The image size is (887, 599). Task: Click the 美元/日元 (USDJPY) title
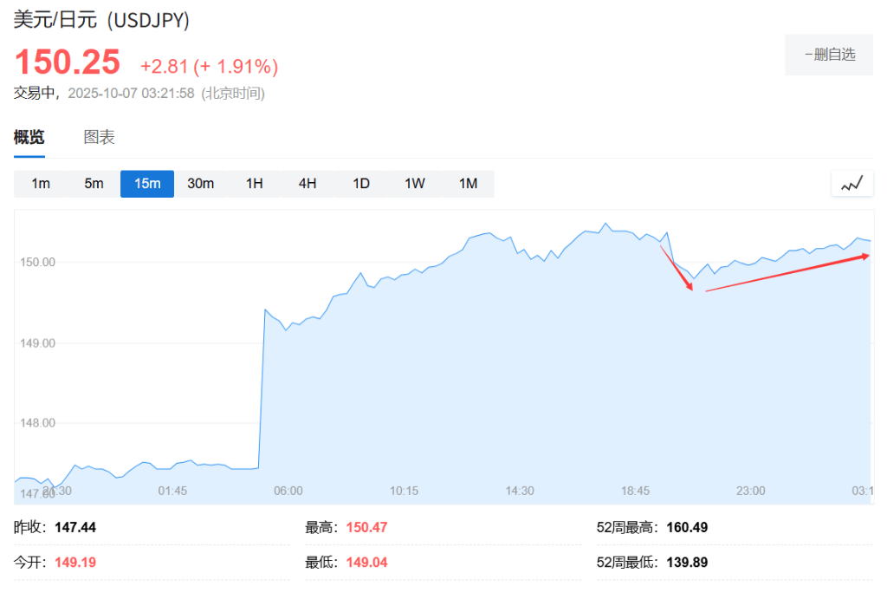coord(101,21)
